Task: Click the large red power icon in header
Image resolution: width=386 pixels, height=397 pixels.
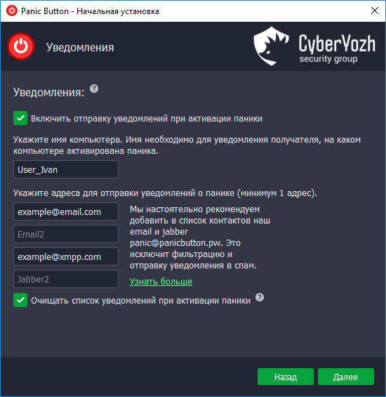Action: pyautogui.click(x=21, y=46)
